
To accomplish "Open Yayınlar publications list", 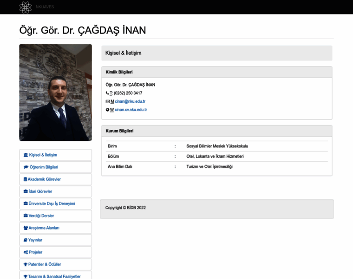I will click(x=55, y=240).
